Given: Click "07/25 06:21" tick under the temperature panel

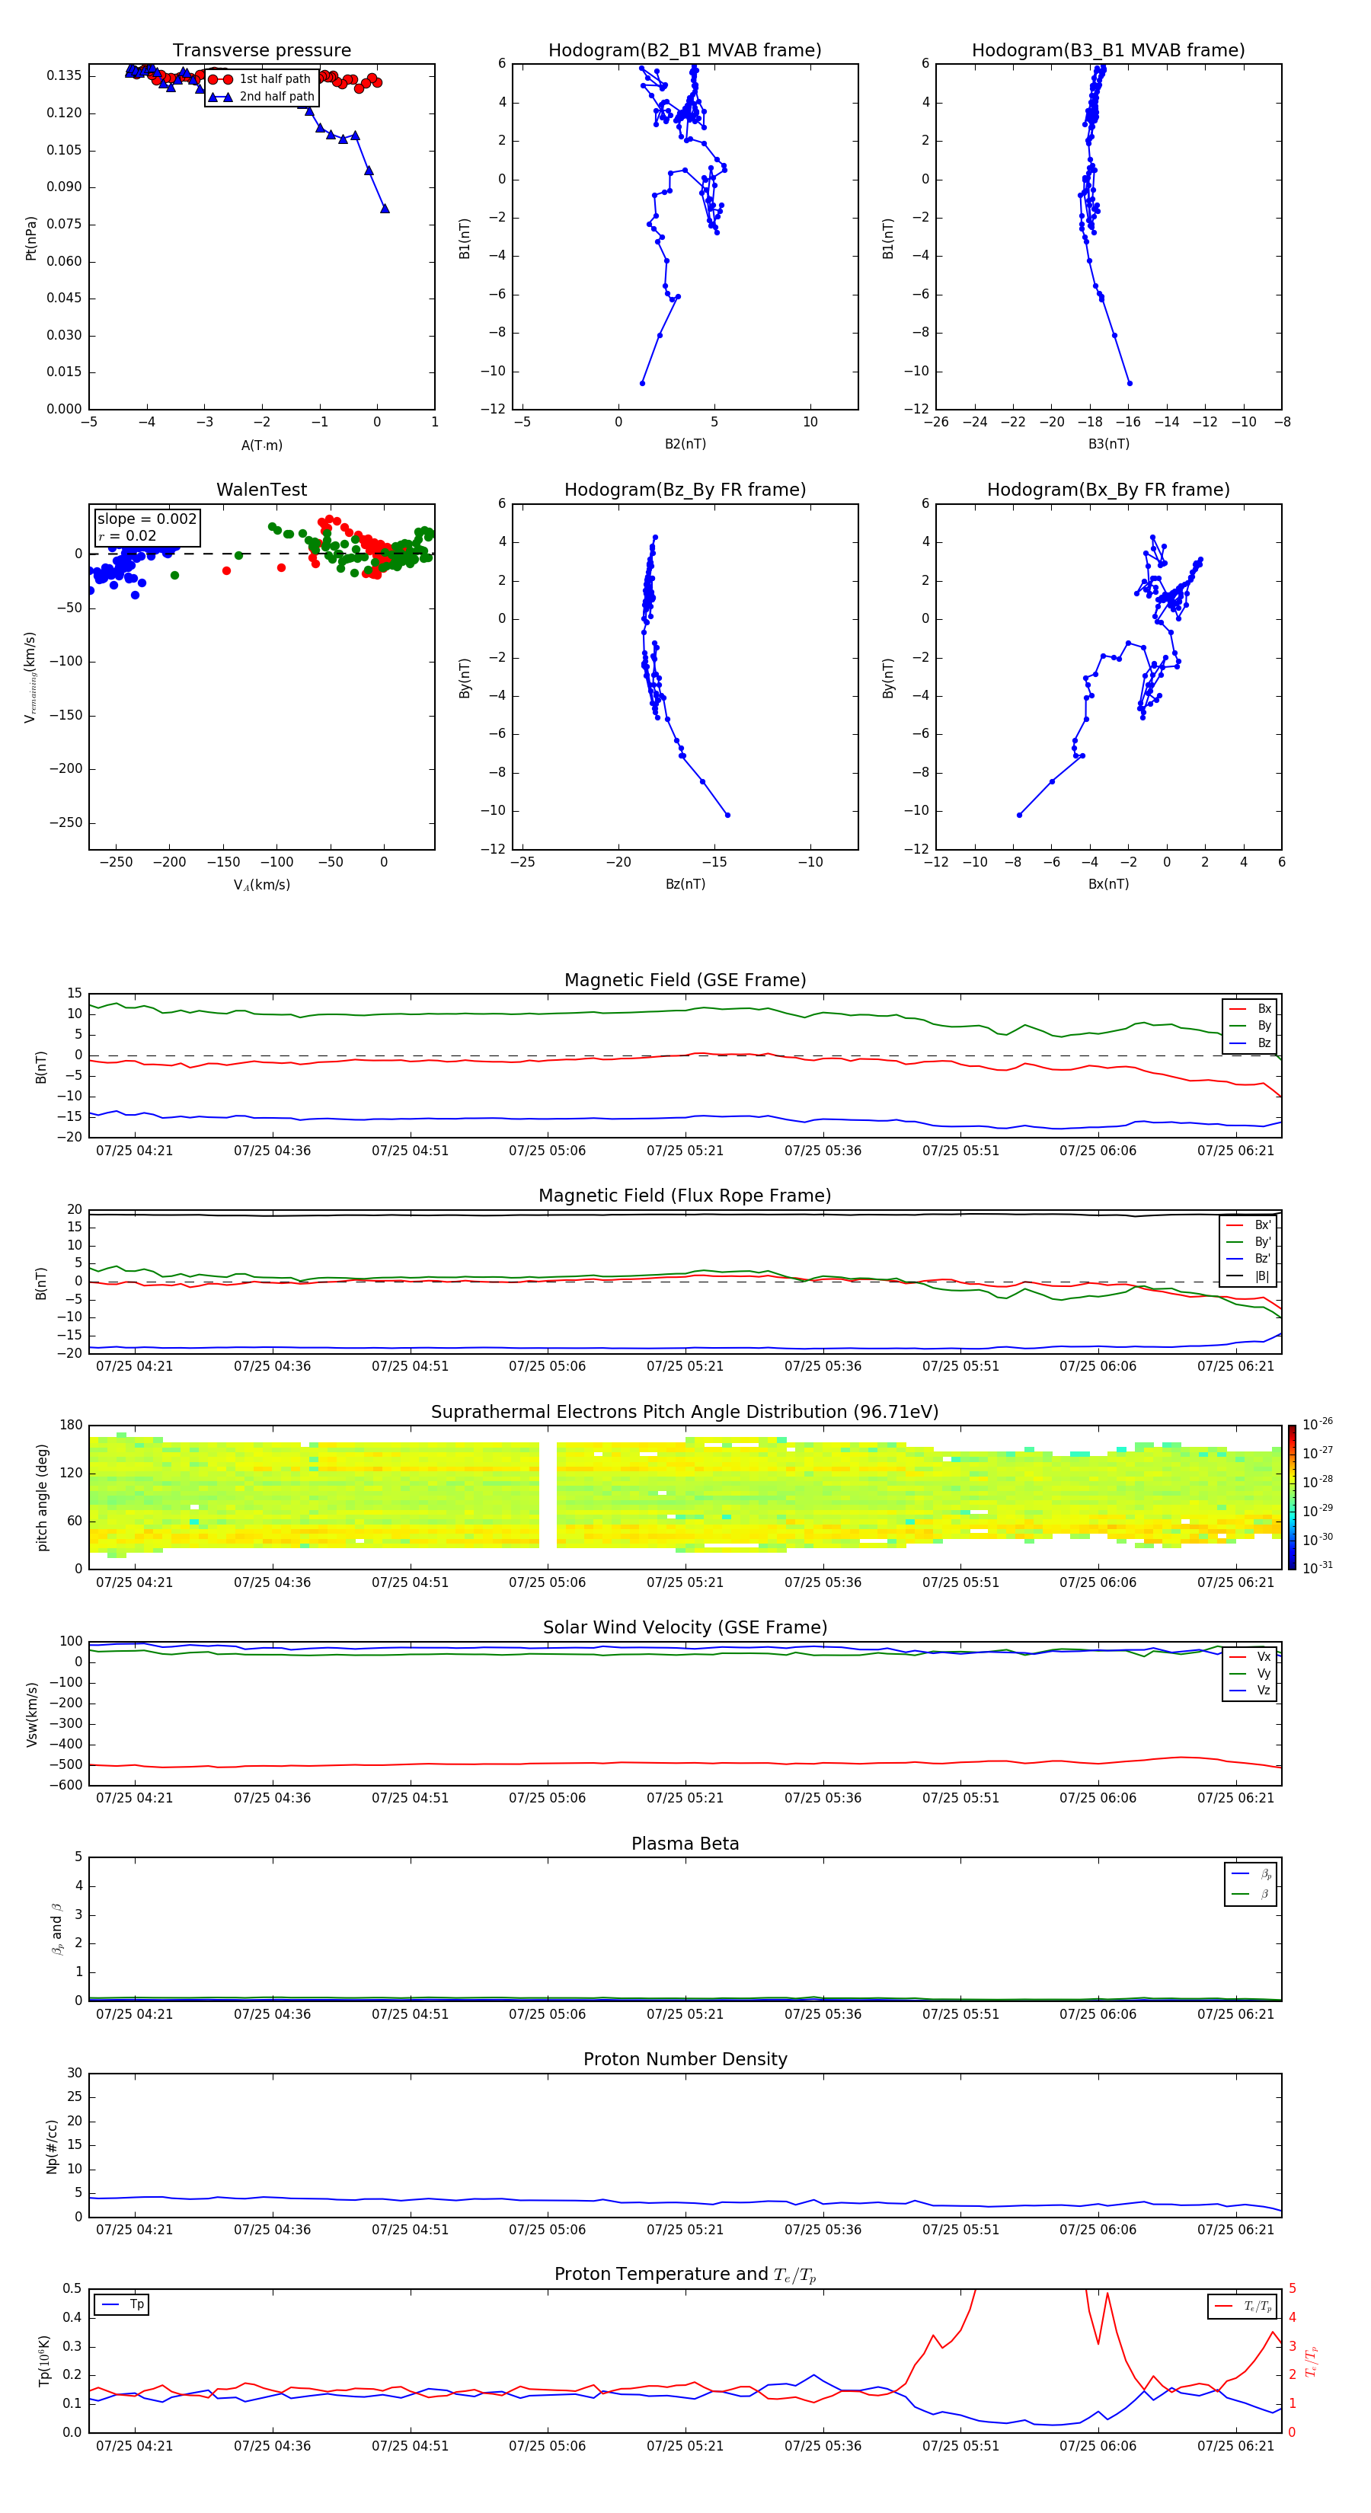Looking at the screenshot, I should click(1235, 2446).
